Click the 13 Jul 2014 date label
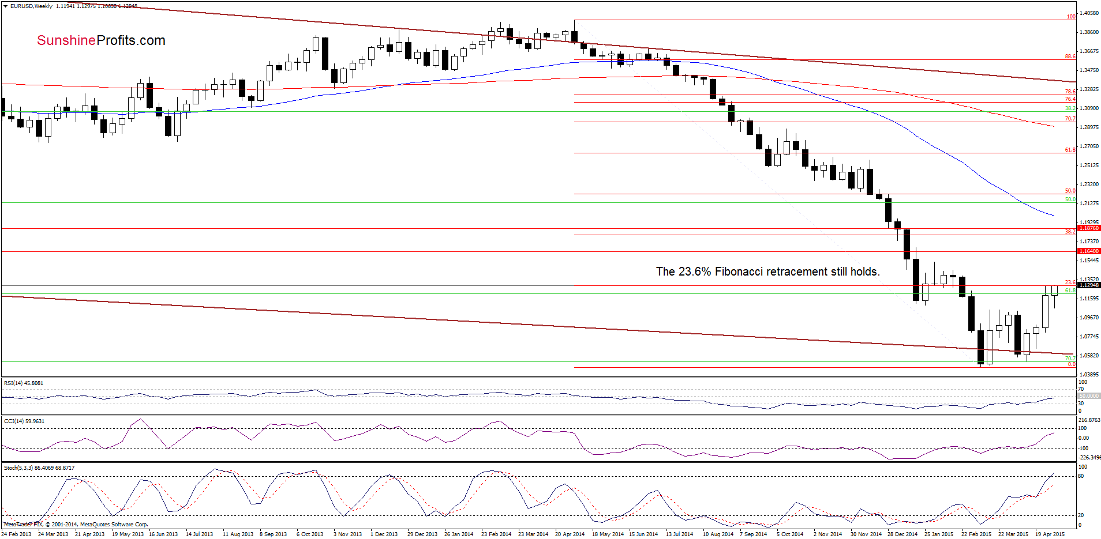Image resolution: width=1101 pixels, height=539 pixels. click(679, 534)
